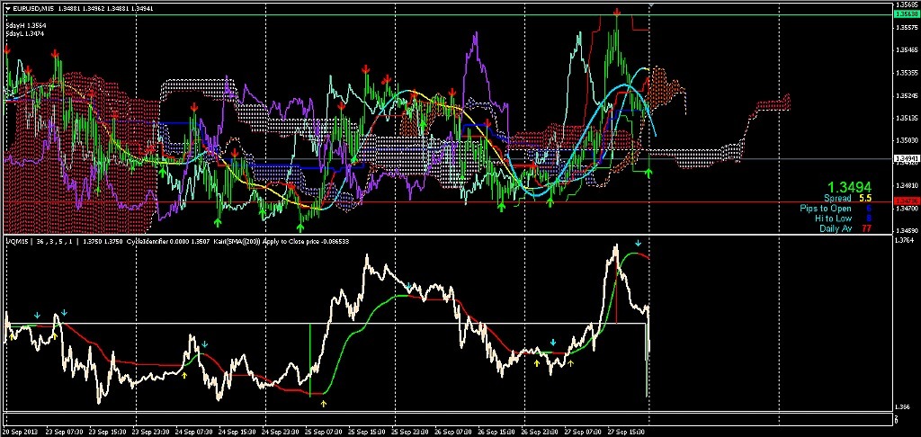Screen dimensions: 921x437
Task: Select cyan down arrow above the oscillator's highest peak
Action: pos(639,243)
